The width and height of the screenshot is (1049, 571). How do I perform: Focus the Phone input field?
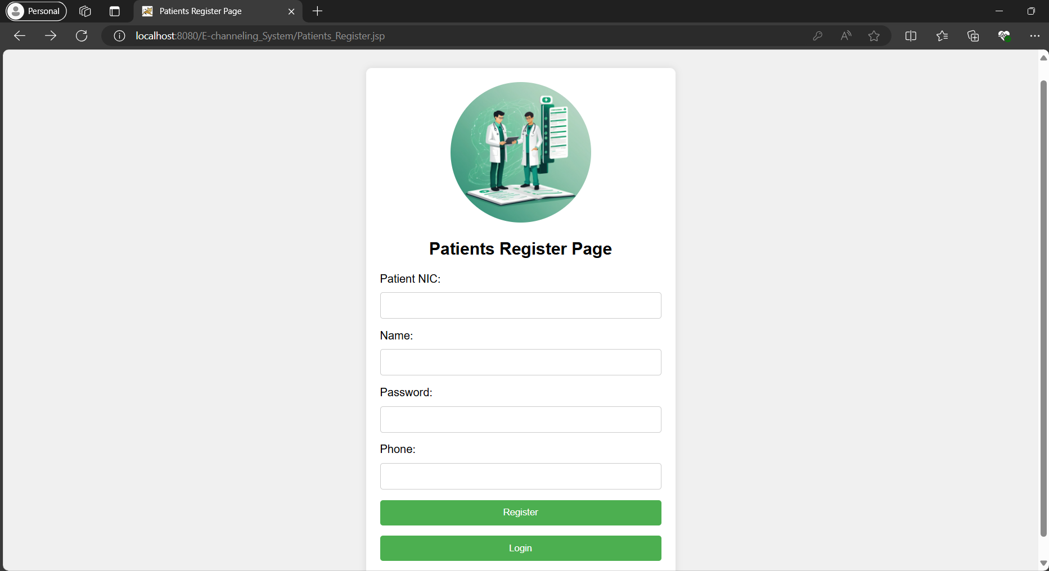pyautogui.click(x=521, y=477)
